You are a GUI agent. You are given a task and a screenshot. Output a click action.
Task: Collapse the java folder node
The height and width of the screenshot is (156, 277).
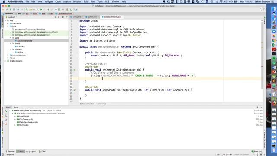[x=8, y=26]
